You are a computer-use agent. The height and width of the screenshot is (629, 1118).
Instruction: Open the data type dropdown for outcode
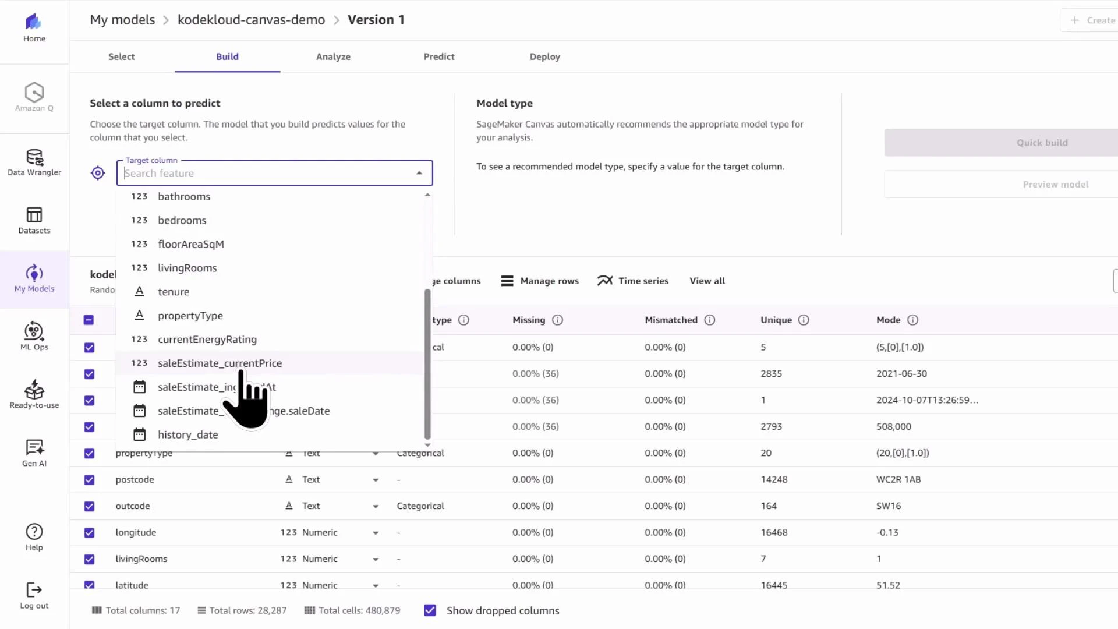coord(376,506)
